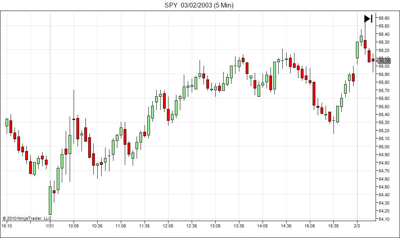Viewport: 400px width, 238px height.
Task: Click the 84,20 price axis label
Action: [384, 211]
